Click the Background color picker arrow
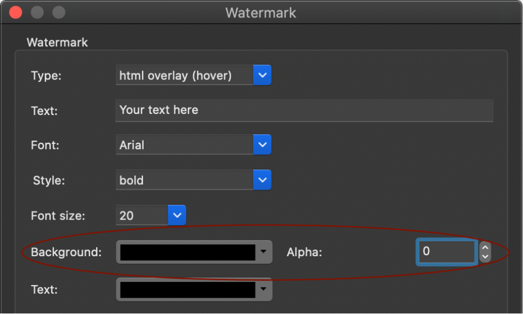Viewport: 523px width, 314px height. point(264,252)
